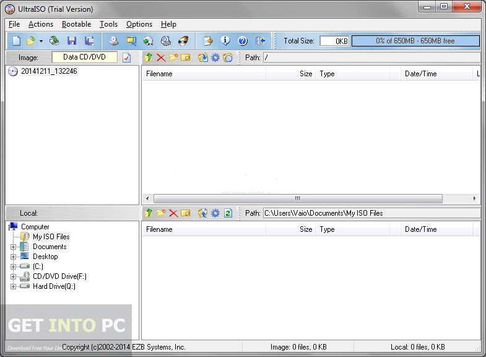Screen dimensions: 486x357
Task: Open the Actions menu
Action: (x=41, y=24)
